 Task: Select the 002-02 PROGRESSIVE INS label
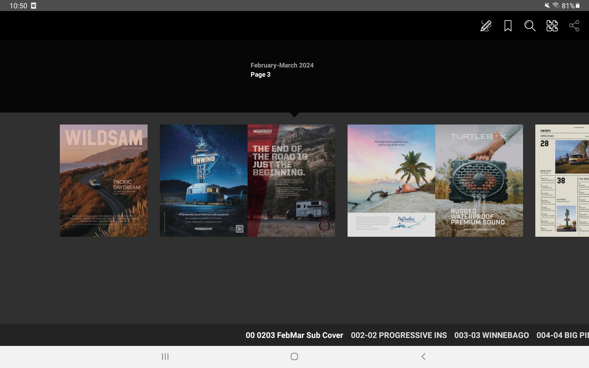(x=399, y=335)
